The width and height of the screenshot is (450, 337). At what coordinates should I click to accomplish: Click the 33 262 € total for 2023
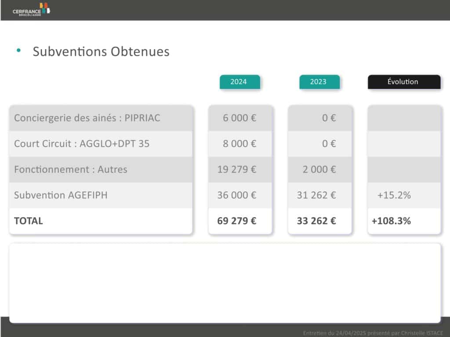(316, 221)
